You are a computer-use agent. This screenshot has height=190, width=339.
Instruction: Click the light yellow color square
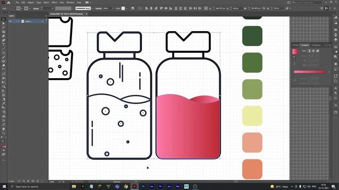coord(252,116)
